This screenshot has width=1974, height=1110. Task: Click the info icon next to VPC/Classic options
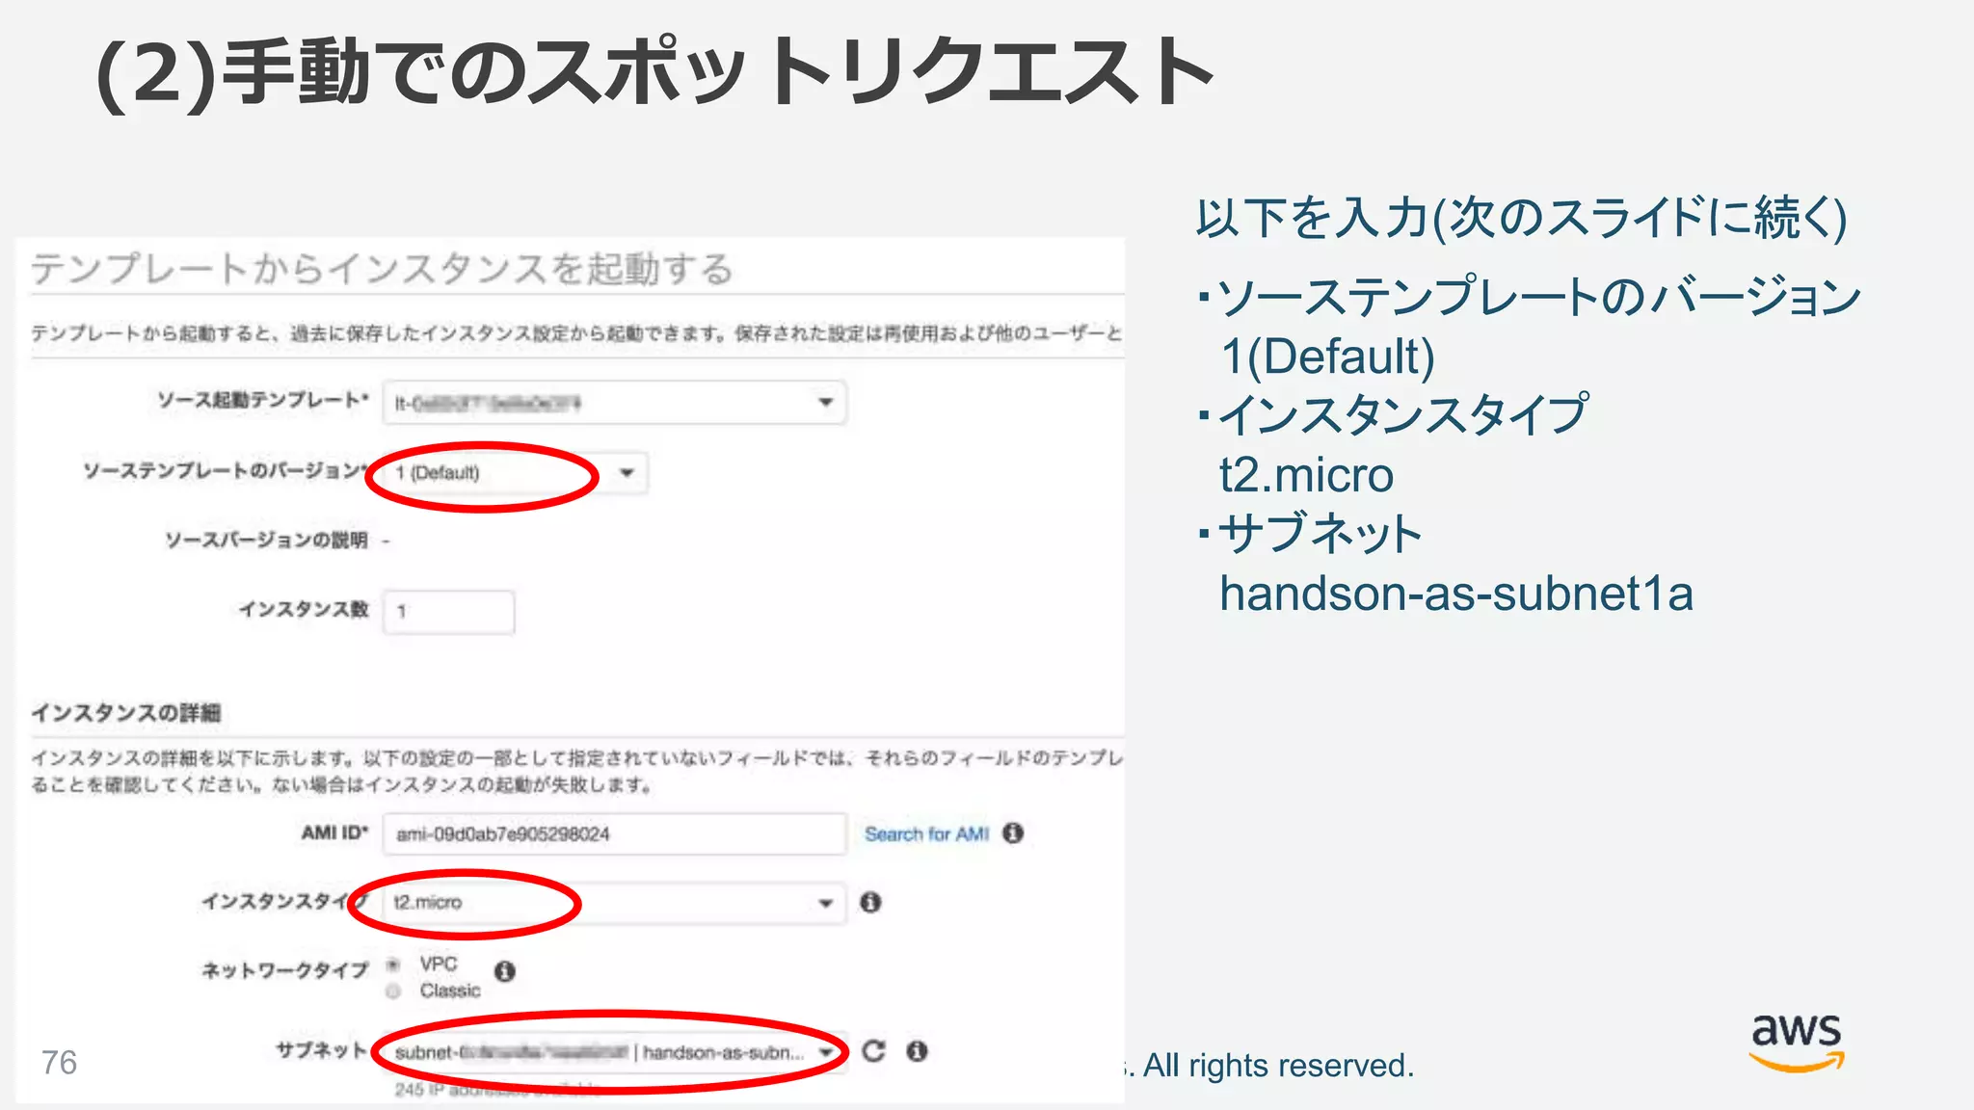(x=504, y=970)
